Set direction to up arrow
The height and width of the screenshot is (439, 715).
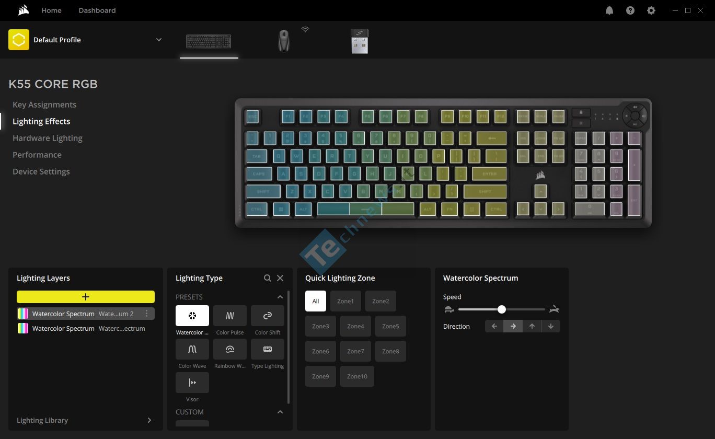point(532,326)
